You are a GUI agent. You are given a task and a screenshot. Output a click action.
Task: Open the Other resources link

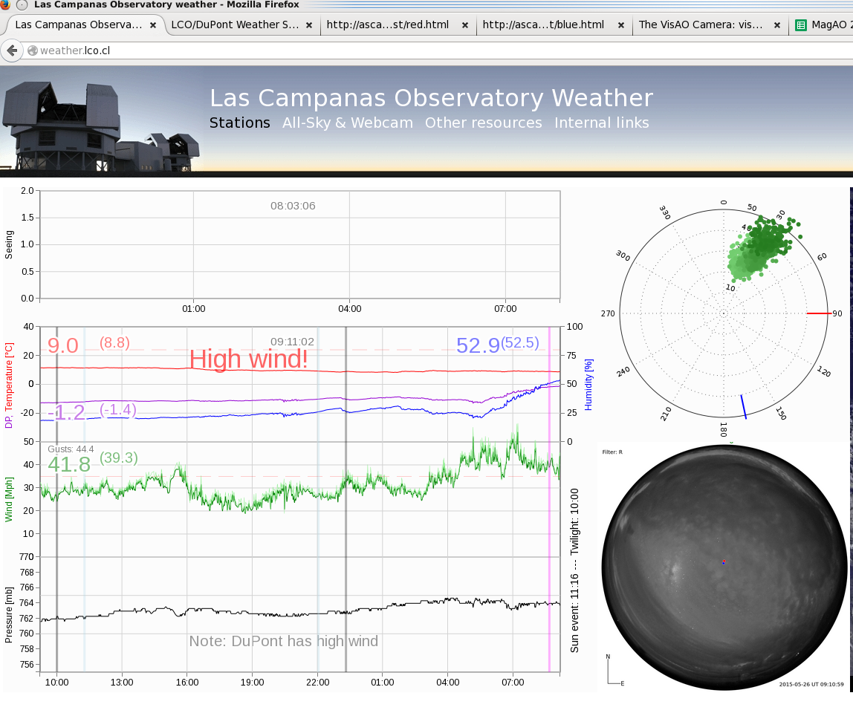pyautogui.click(x=484, y=123)
